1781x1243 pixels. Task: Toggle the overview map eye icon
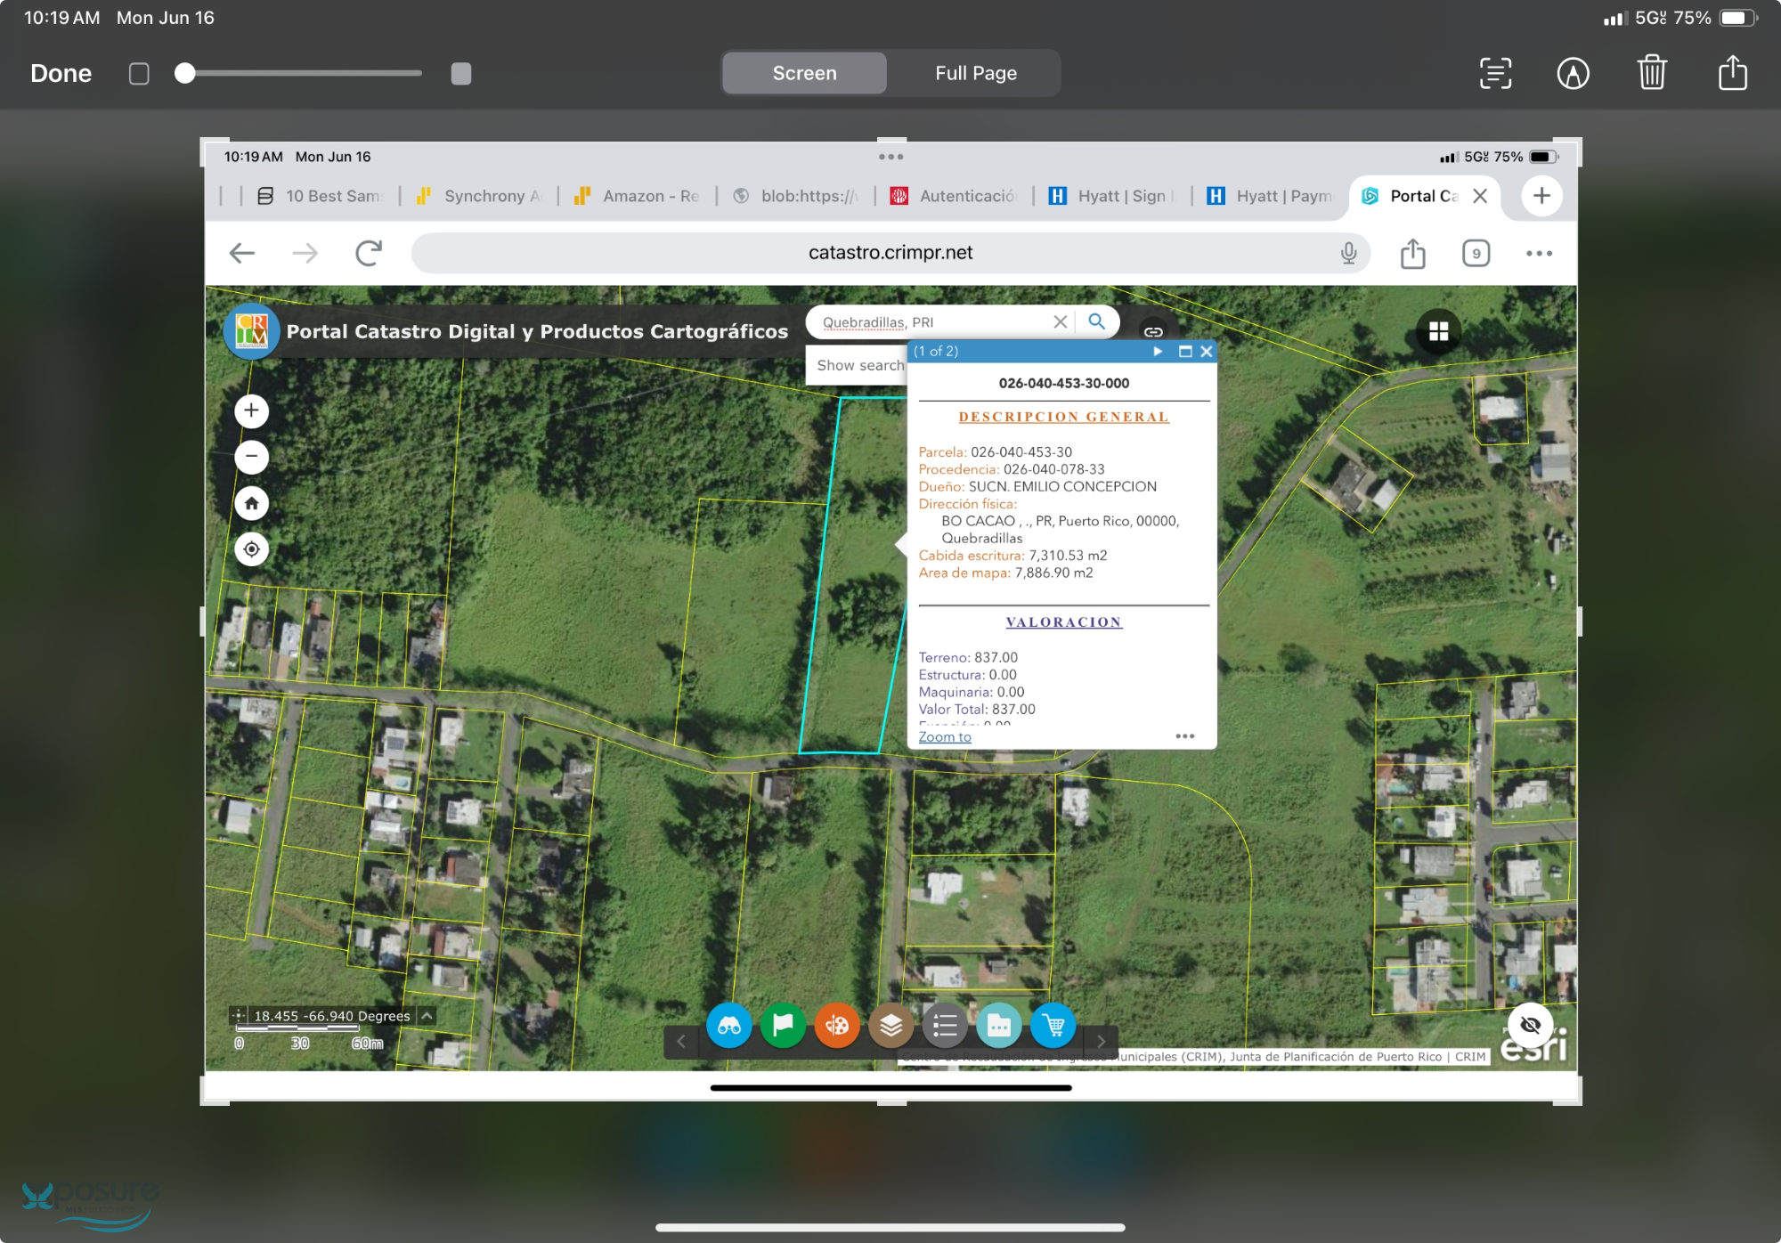[x=1530, y=1025]
